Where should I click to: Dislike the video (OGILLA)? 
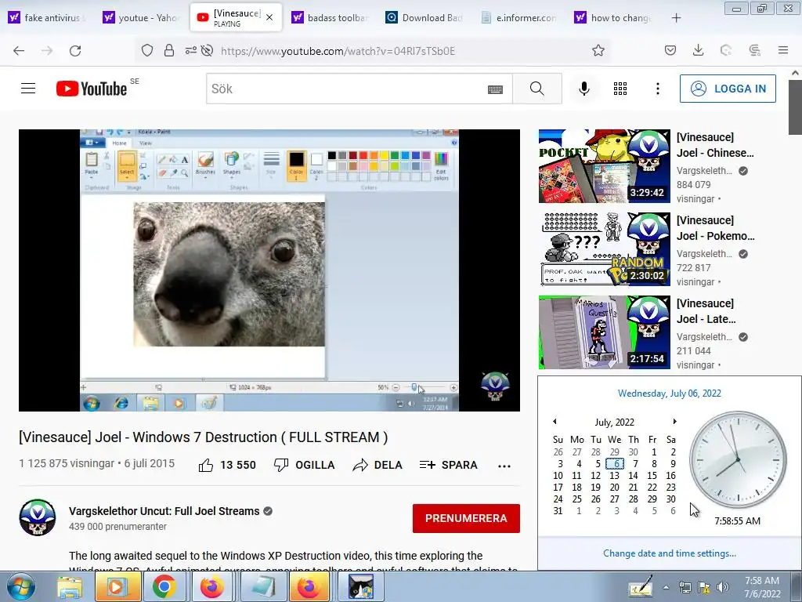[305, 465]
